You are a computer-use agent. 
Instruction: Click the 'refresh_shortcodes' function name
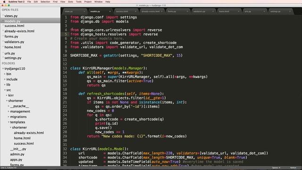pos(106,93)
